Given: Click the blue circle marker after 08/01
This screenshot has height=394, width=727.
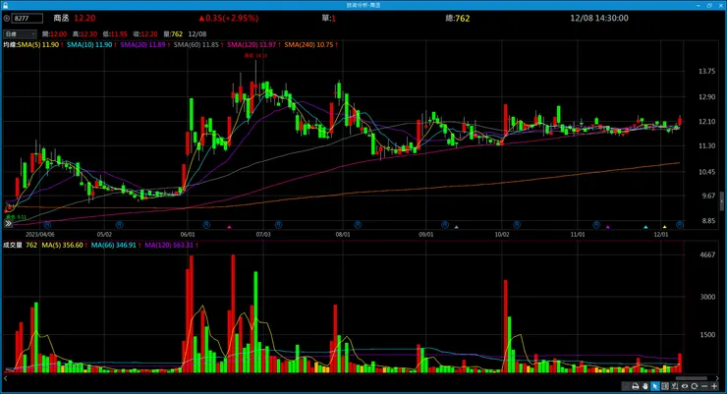Looking at the screenshot, I should [x=358, y=225].
